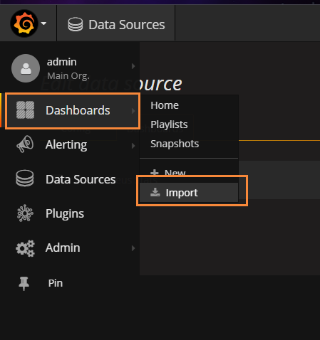
Task: Select the Dashboards menu item
Action: point(73,111)
